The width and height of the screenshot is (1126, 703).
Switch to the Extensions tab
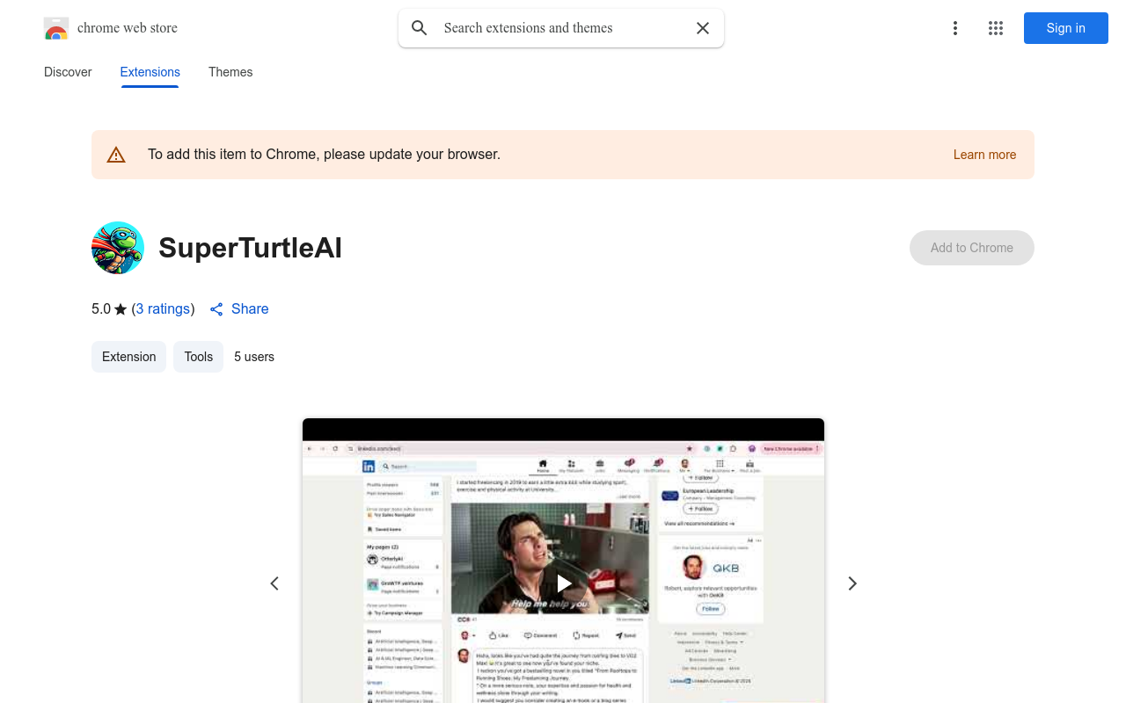150,72
